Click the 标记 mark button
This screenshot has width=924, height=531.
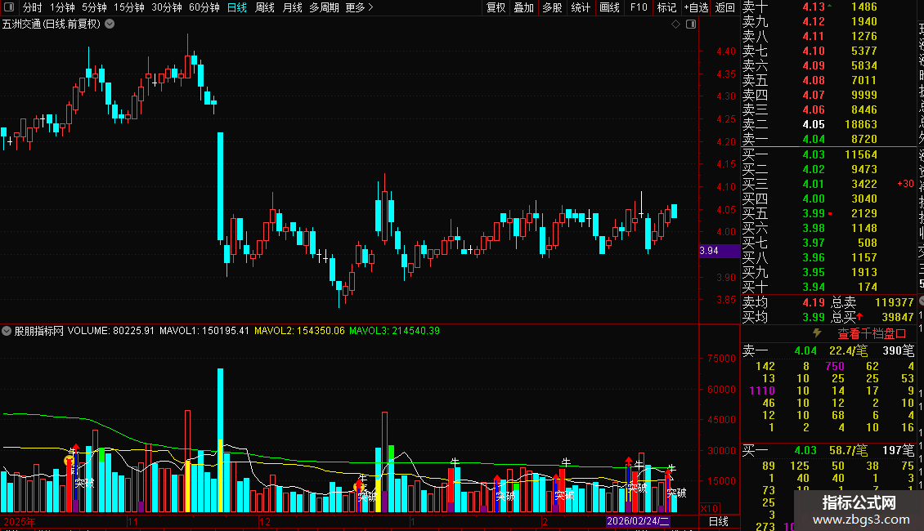click(x=666, y=7)
